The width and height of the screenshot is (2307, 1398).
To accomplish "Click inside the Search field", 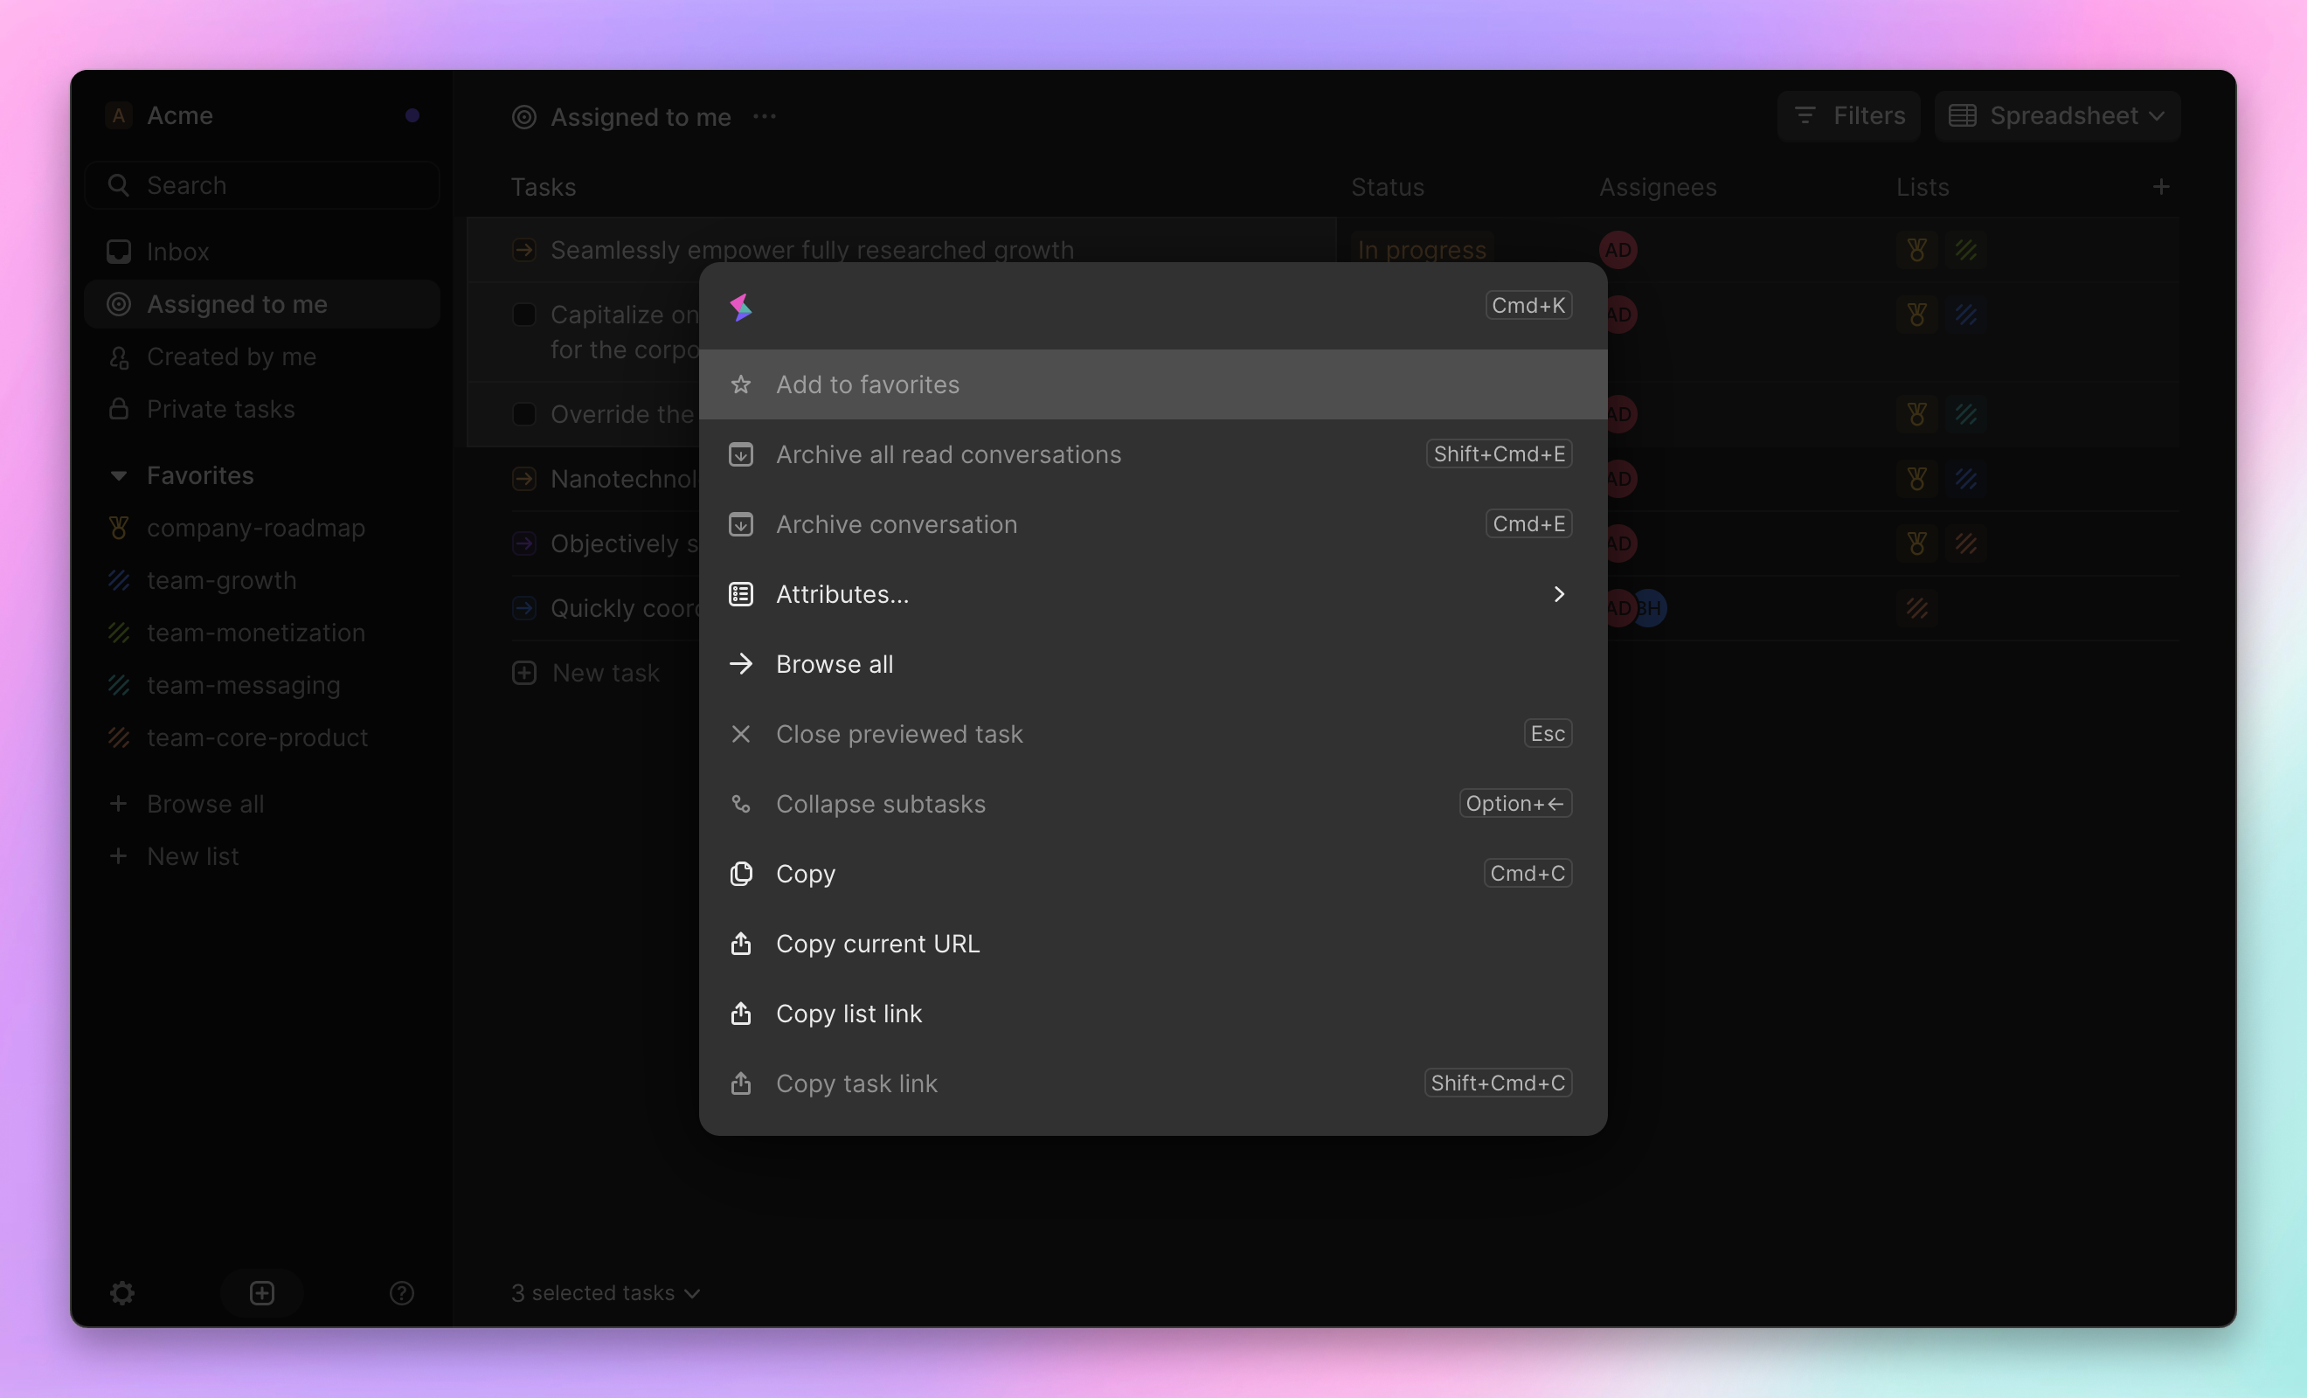I will click(262, 184).
